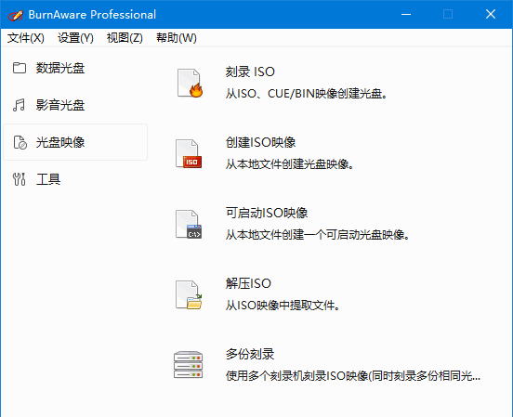513x417 pixels.
Task: Select the 光盘映像 category label
Action: pyautogui.click(x=60, y=142)
